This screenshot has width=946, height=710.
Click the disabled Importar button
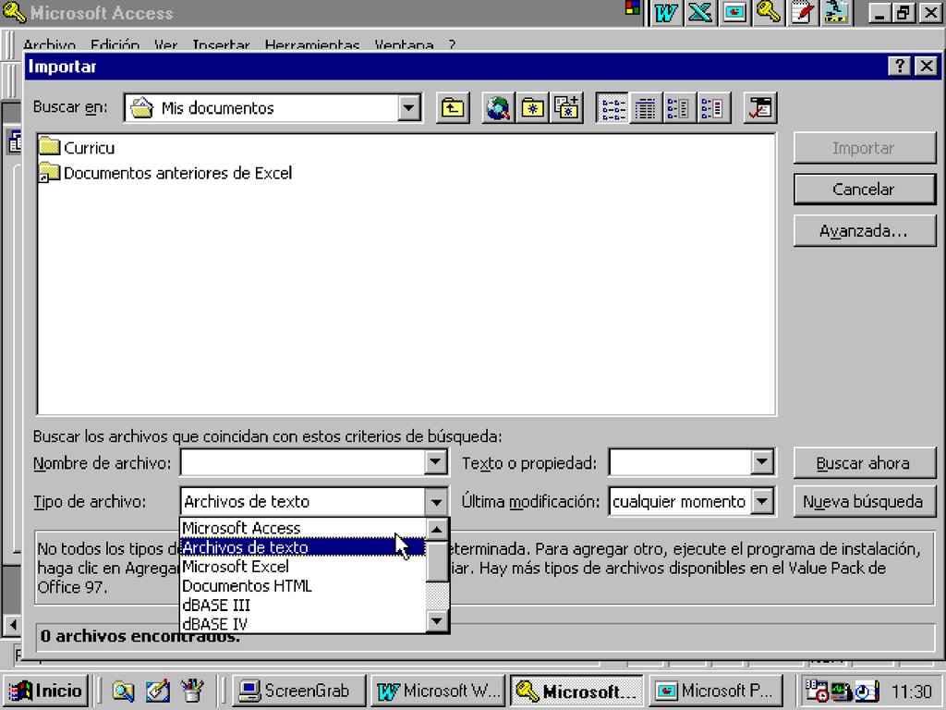click(864, 148)
